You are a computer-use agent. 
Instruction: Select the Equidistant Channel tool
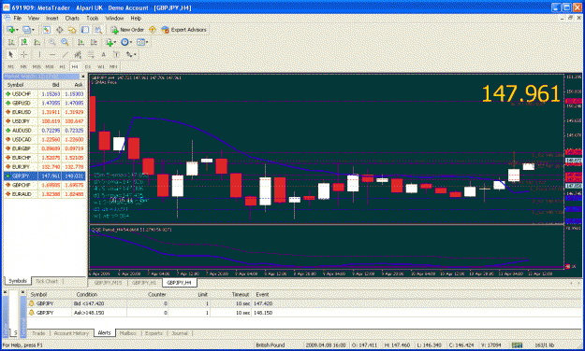click(78, 55)
